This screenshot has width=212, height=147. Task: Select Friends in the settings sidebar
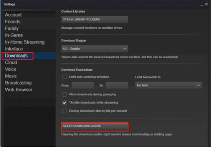tap(13, 21)
